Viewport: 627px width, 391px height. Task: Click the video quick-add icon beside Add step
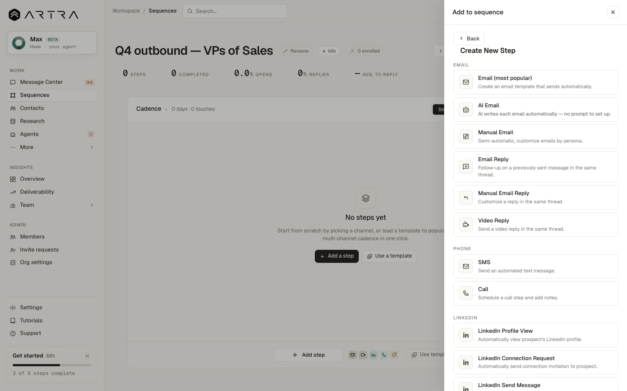[363, 355]
